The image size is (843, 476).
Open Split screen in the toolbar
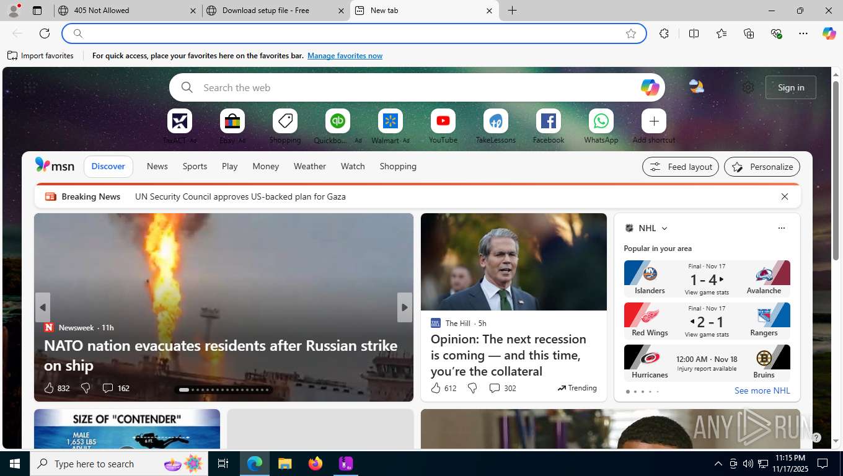pyautogui.click(x=694, y=33)
